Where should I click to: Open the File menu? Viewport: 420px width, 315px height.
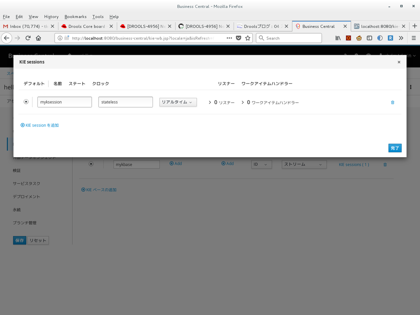pyautogui.click(x=6, y=16)
